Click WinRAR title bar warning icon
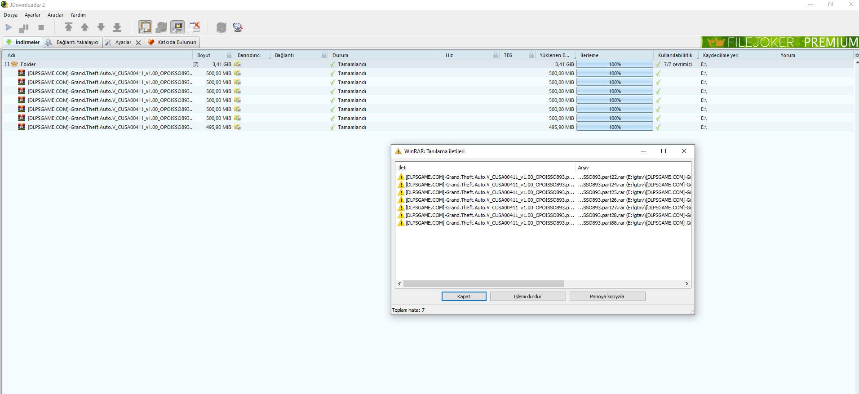 [398, 151]
